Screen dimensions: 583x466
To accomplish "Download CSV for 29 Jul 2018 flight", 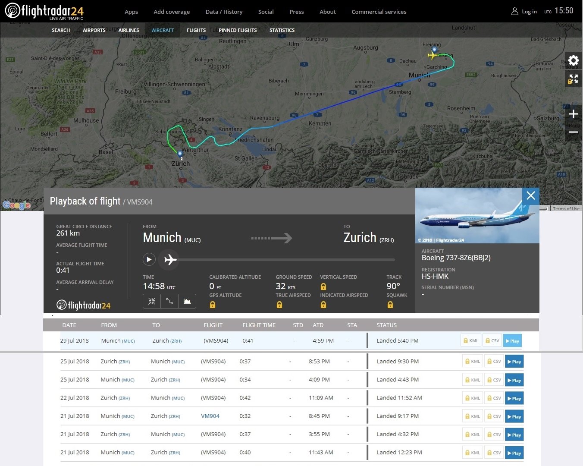I will pyautogui.click(x=492, y=340).
